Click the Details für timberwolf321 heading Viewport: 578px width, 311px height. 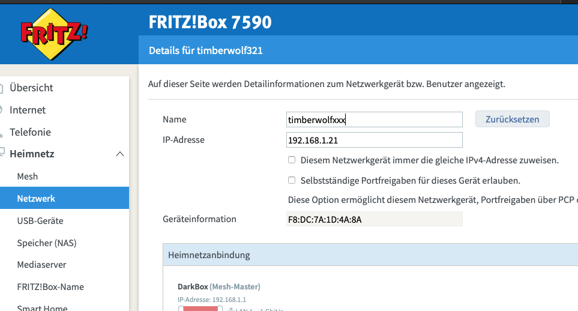click(206, 50)
